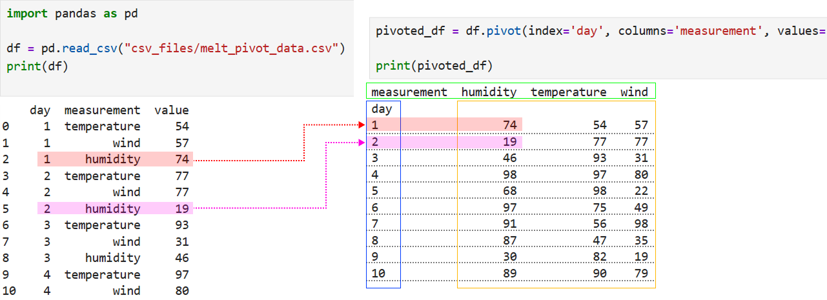Click humidity 46 for day 3 in pivoted table
The width and height of the screenshot is (827, 300).
509,159
